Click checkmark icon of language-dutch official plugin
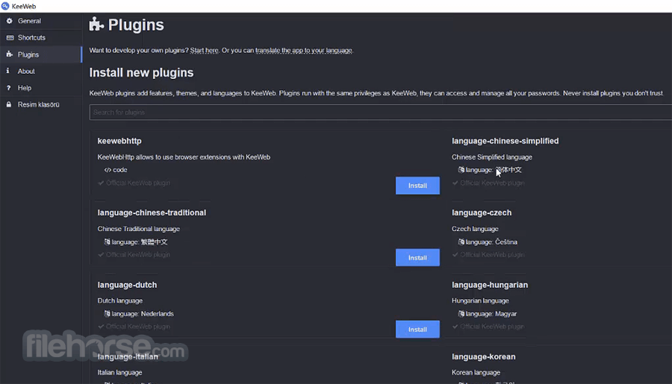 (x=101, y=327)
